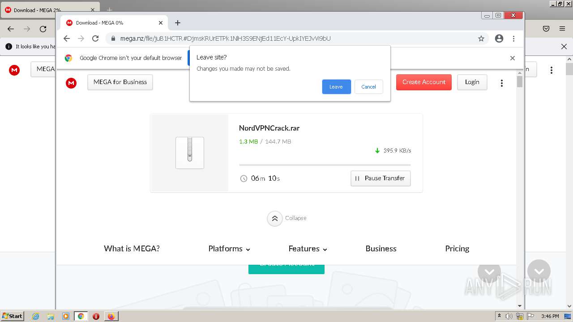Open Opera from the taskbar
The image size is (573, 322).
[x=96, y=316]
